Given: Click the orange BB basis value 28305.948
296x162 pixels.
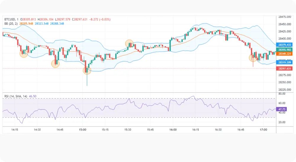Looking at the screenshot, I should 26,24.
